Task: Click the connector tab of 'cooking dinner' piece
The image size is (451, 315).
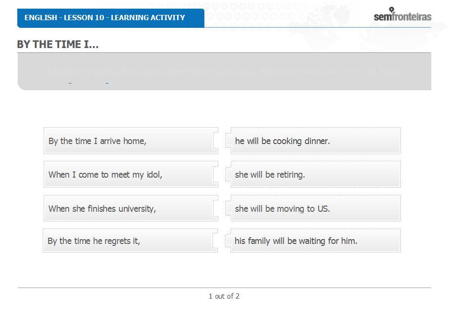Action: point(228,141)
